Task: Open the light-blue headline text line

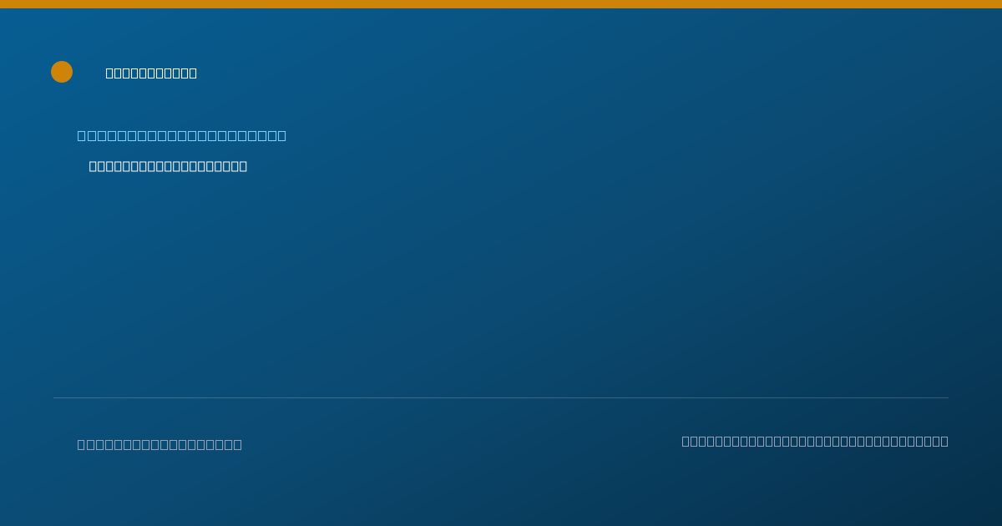Action: (x=182, y=135)
